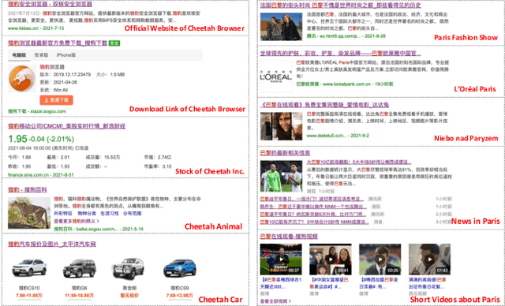Open the 巴黎在线观看-搜狗视频 result title
The width and height of the screenshot is (505, 306).
(289, 237)
